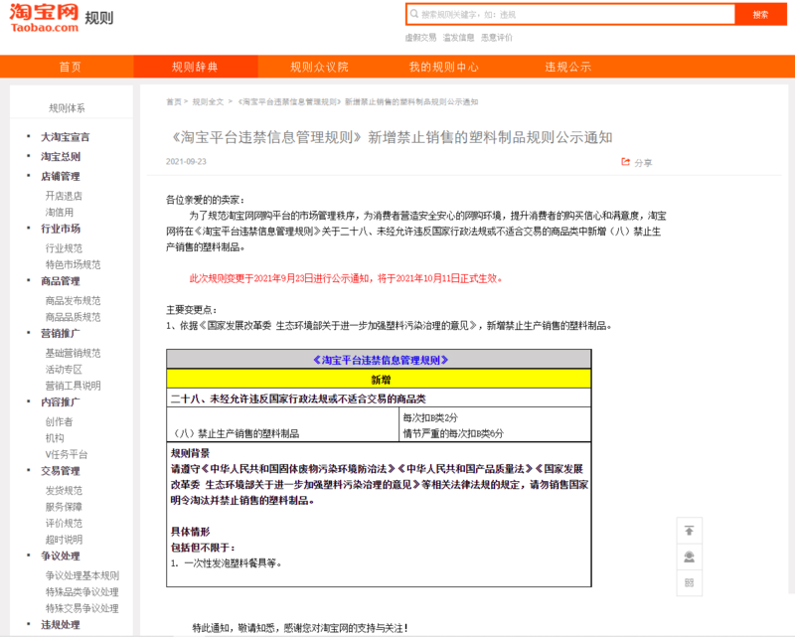
Task: Click the cell text 每次扣B类2分
Action: (430, 418)
